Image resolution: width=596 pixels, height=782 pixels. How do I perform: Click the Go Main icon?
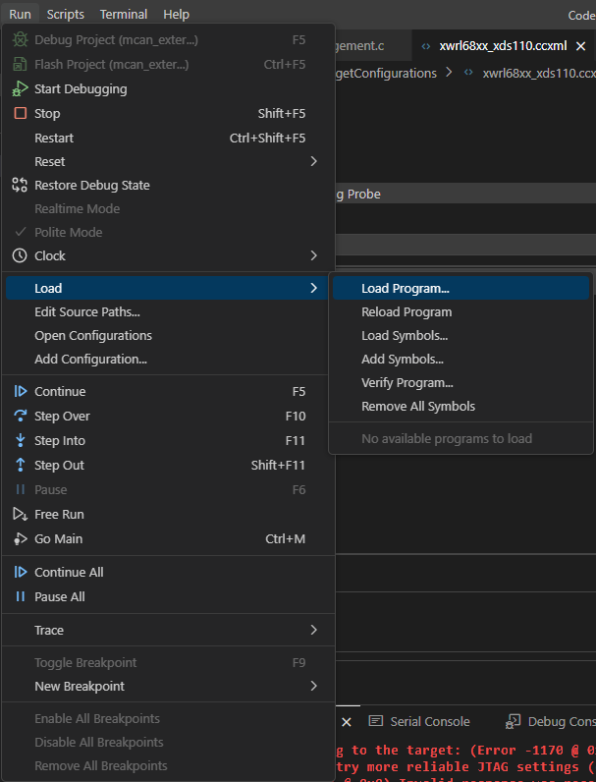pyautogui.click(x=20, y=538)
